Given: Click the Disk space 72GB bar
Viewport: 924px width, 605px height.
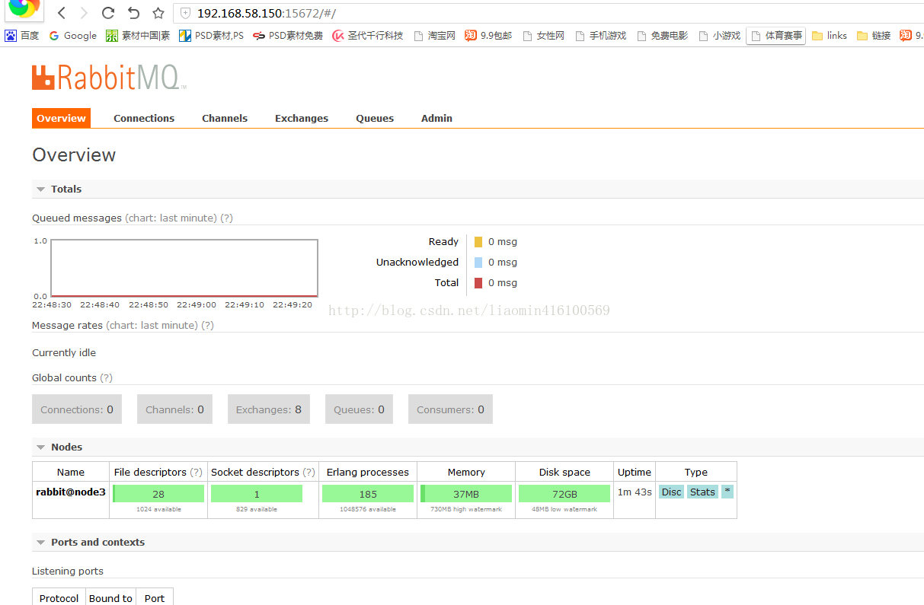Looking at the screenshot, I should pos(564,494).
